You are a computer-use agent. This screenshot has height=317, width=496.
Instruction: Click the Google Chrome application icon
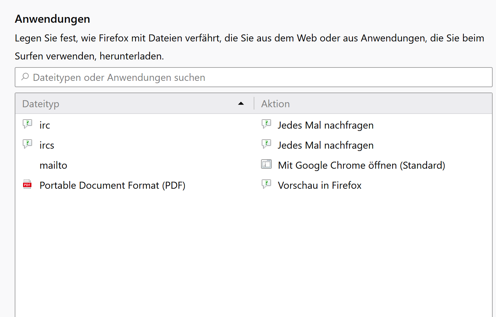(x=266, y=164)
